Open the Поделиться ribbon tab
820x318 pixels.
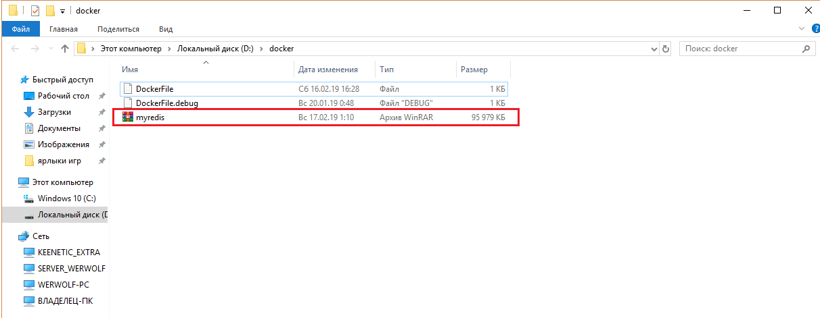pos(118,29)
